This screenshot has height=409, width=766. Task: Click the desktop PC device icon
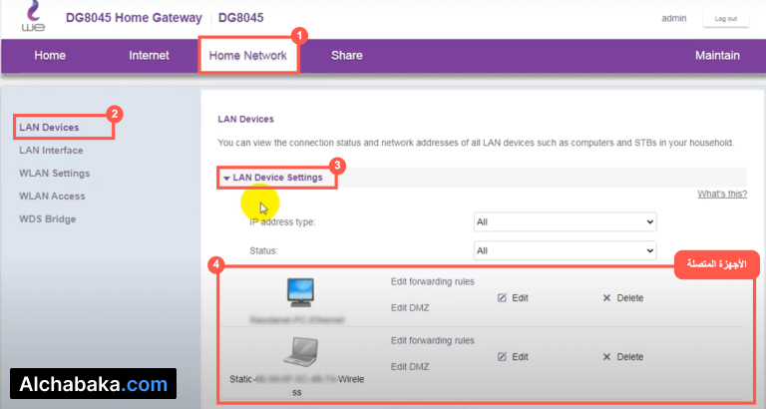[300, 290]
